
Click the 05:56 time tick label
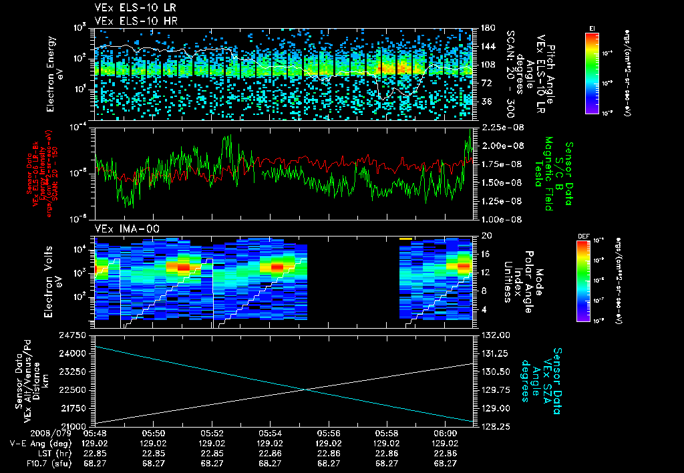[329, 434]
